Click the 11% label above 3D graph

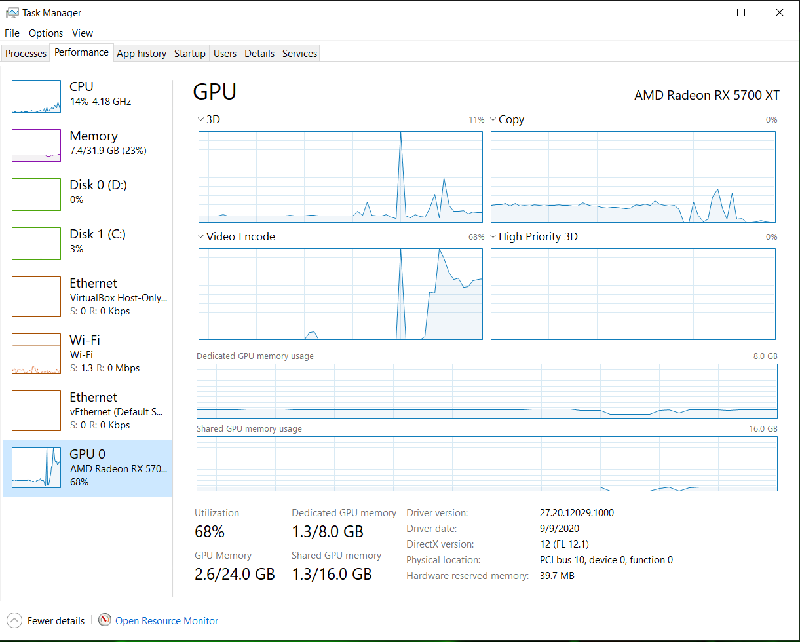[x=476, y=120]
